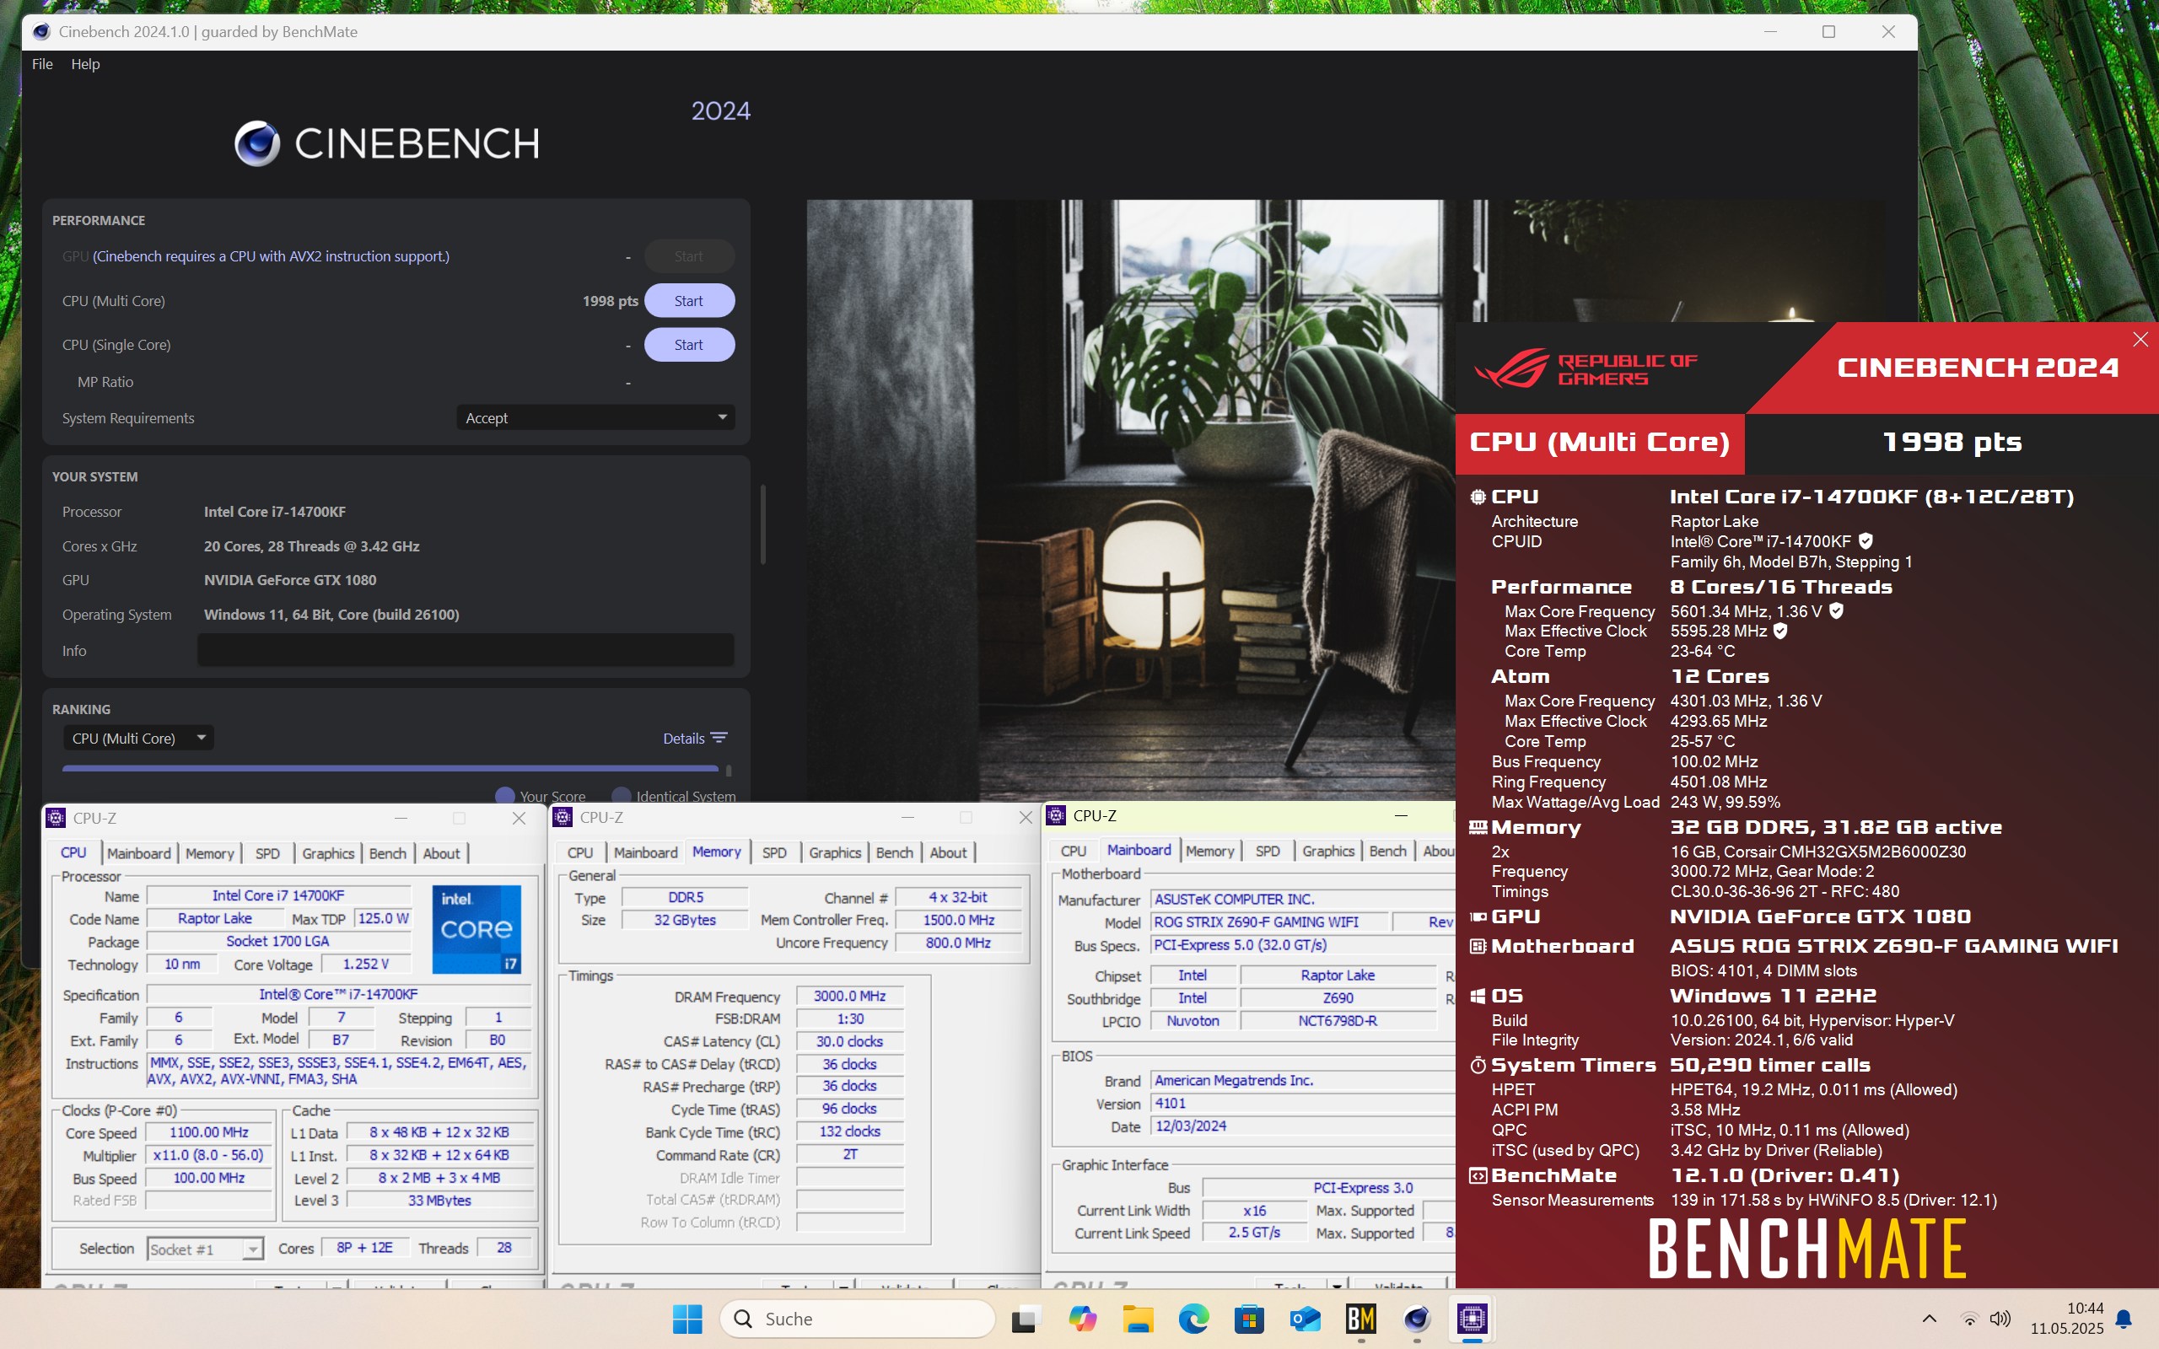2159x1349 pixels.
Task: Click the first CPU-Z window's title icon
Action: (57, 817)
